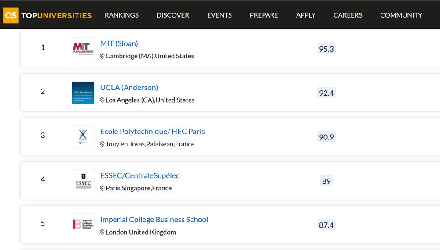This screenshot has width=440, height=250.
Task: Click the UCLA Anderson logo image
Action: pos(83,93)
